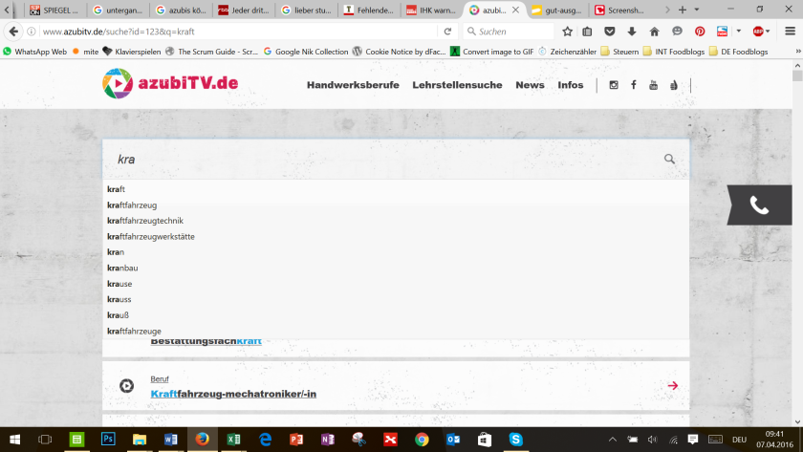Open the Firefox hamburger menu
The width and height of the screenshot is (803, 452).
791,32
